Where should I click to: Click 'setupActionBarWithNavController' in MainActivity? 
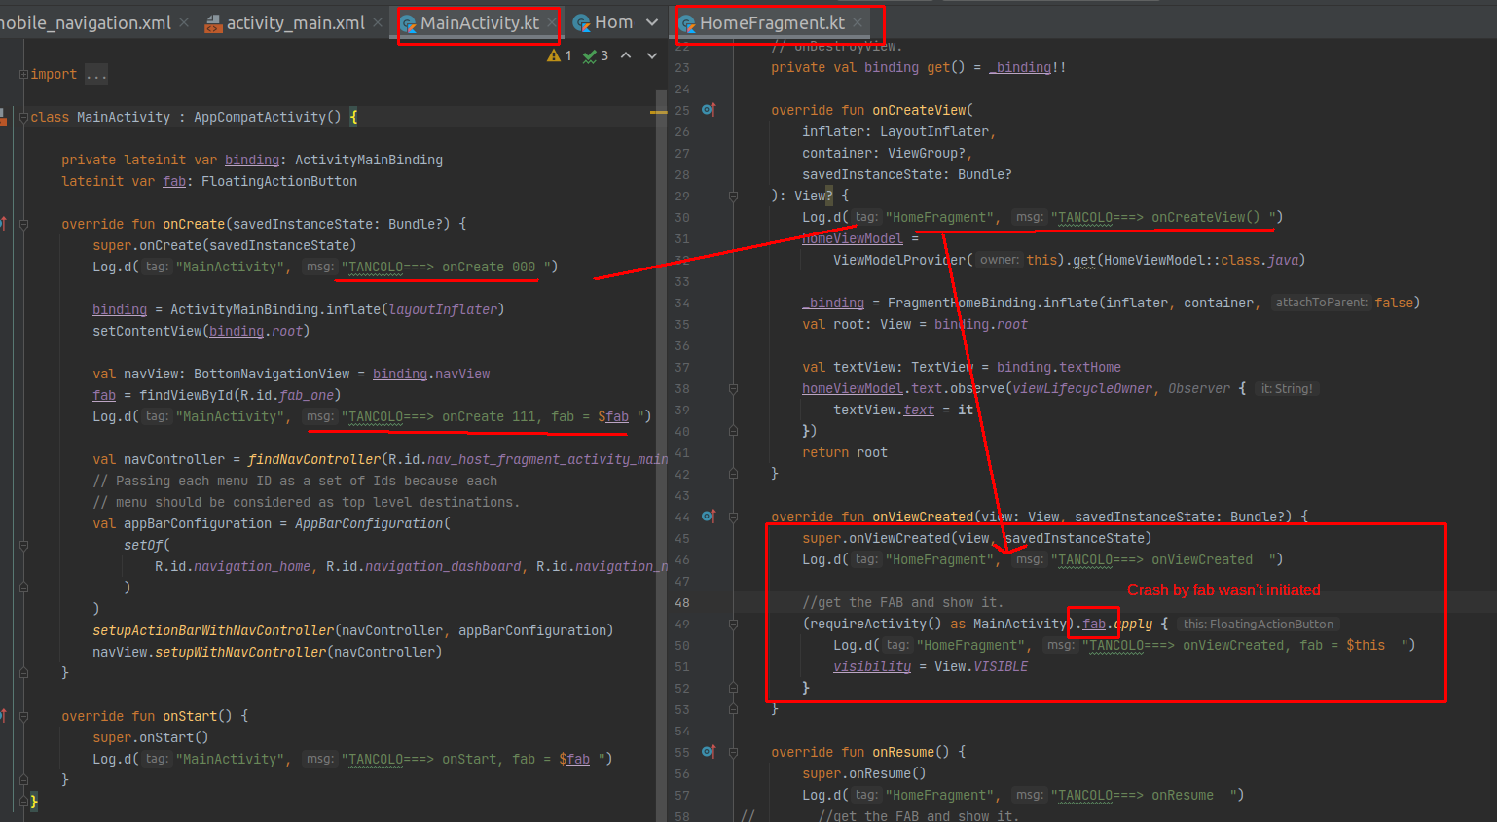pos(213,630)
